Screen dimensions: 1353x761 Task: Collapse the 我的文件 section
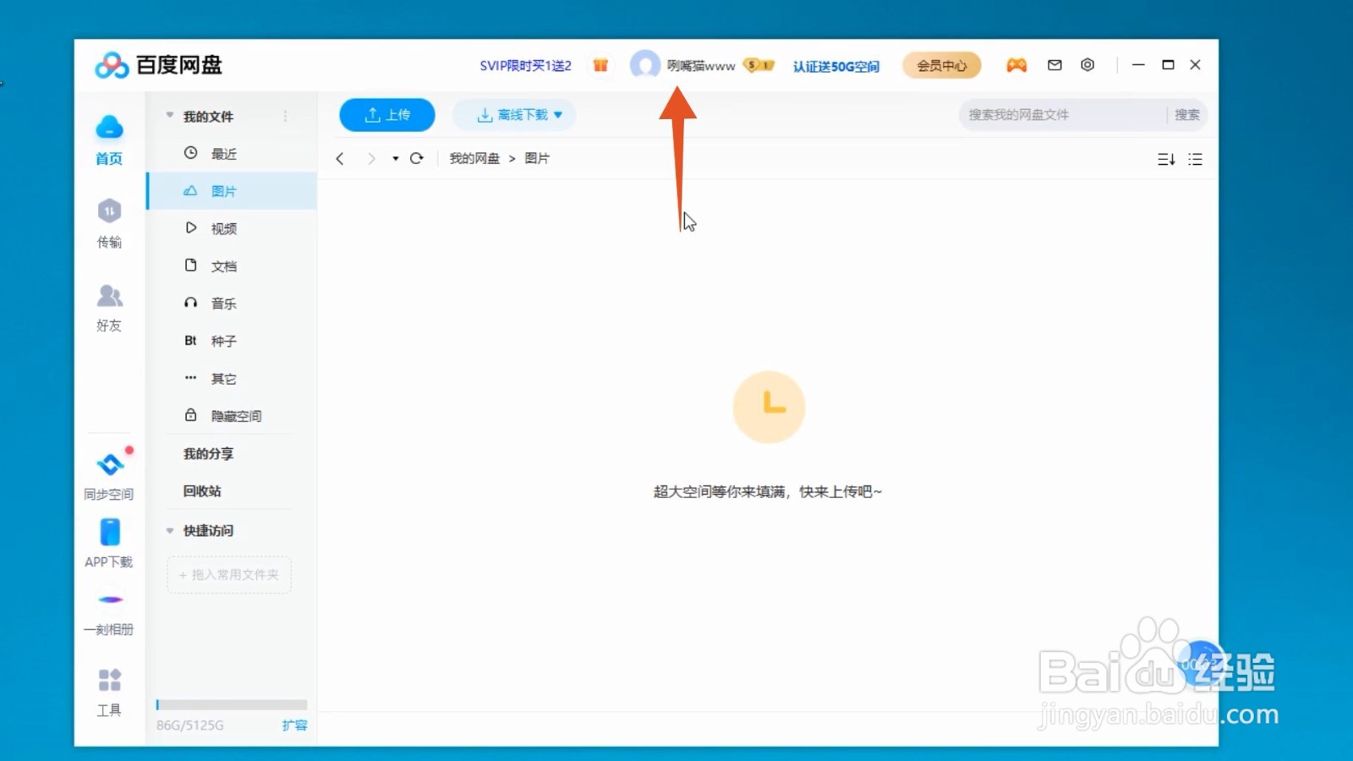coord(170,116)
